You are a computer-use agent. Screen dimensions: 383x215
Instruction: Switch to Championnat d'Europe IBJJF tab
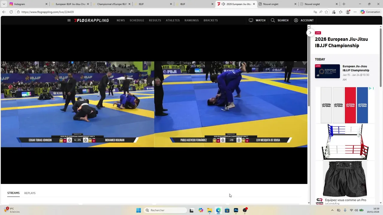pyautogui.click(x=111, y=4)
